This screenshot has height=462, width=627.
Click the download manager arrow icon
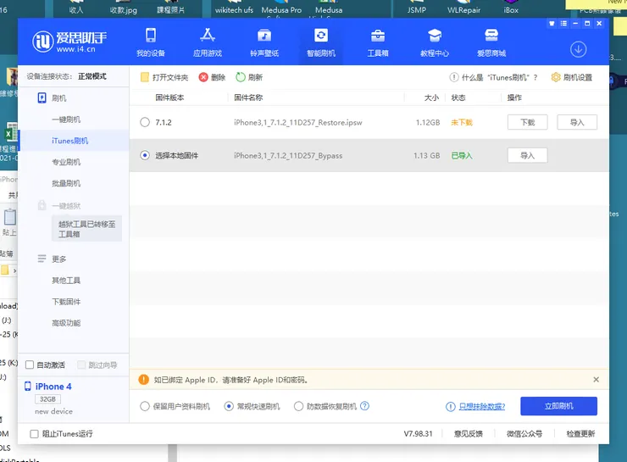pyautogui.click(x=578, y=50)
